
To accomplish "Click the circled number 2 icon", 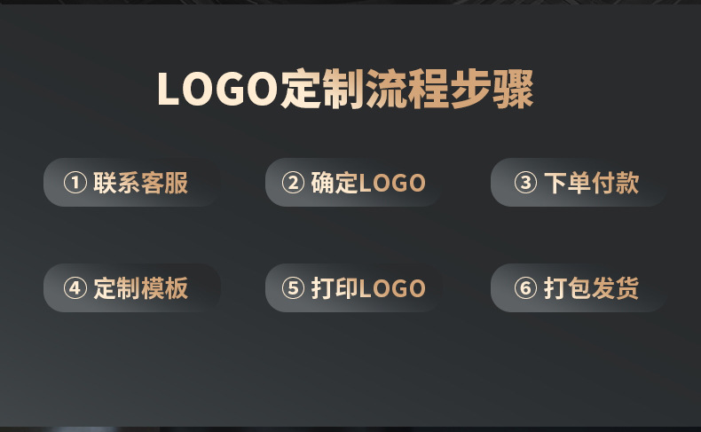I will [x=294, y=182].
